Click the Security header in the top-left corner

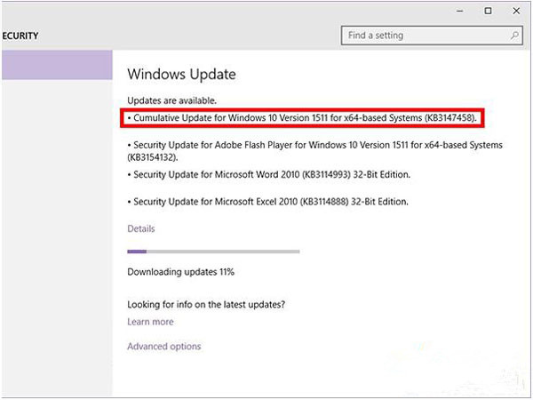(20, 36)
